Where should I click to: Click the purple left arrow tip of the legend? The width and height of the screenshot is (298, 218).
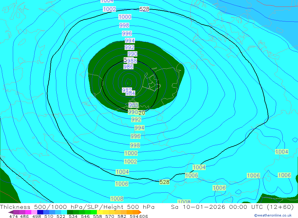click(x=11, y=212)
